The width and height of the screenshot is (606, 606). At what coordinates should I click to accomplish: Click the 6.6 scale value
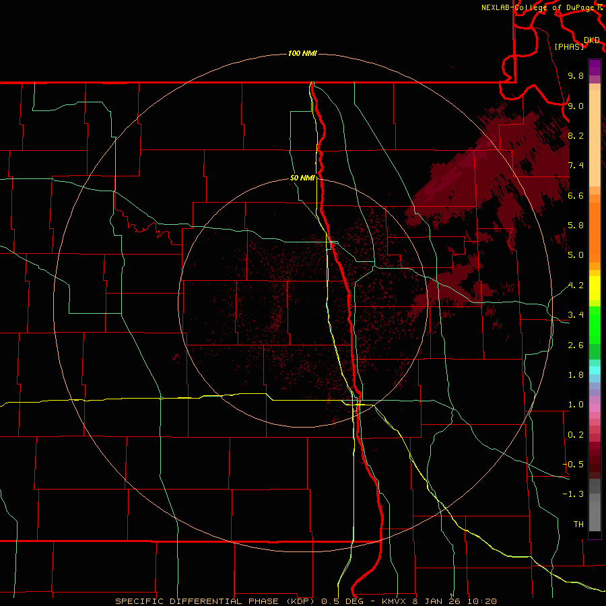point(576,195)
